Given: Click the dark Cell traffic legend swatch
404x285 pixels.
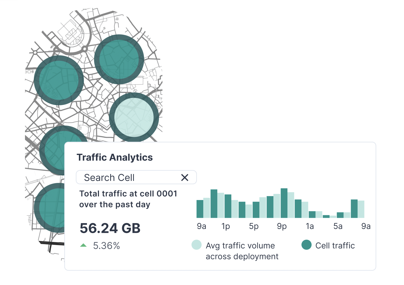Looking at the screenshot, I should [306, 245].
